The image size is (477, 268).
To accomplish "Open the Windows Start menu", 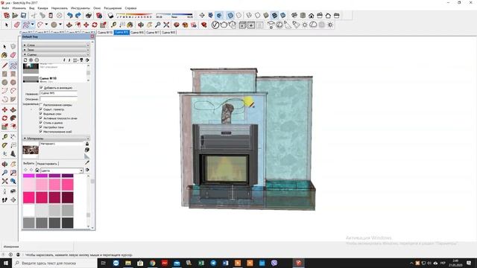I will click(5, 263).
